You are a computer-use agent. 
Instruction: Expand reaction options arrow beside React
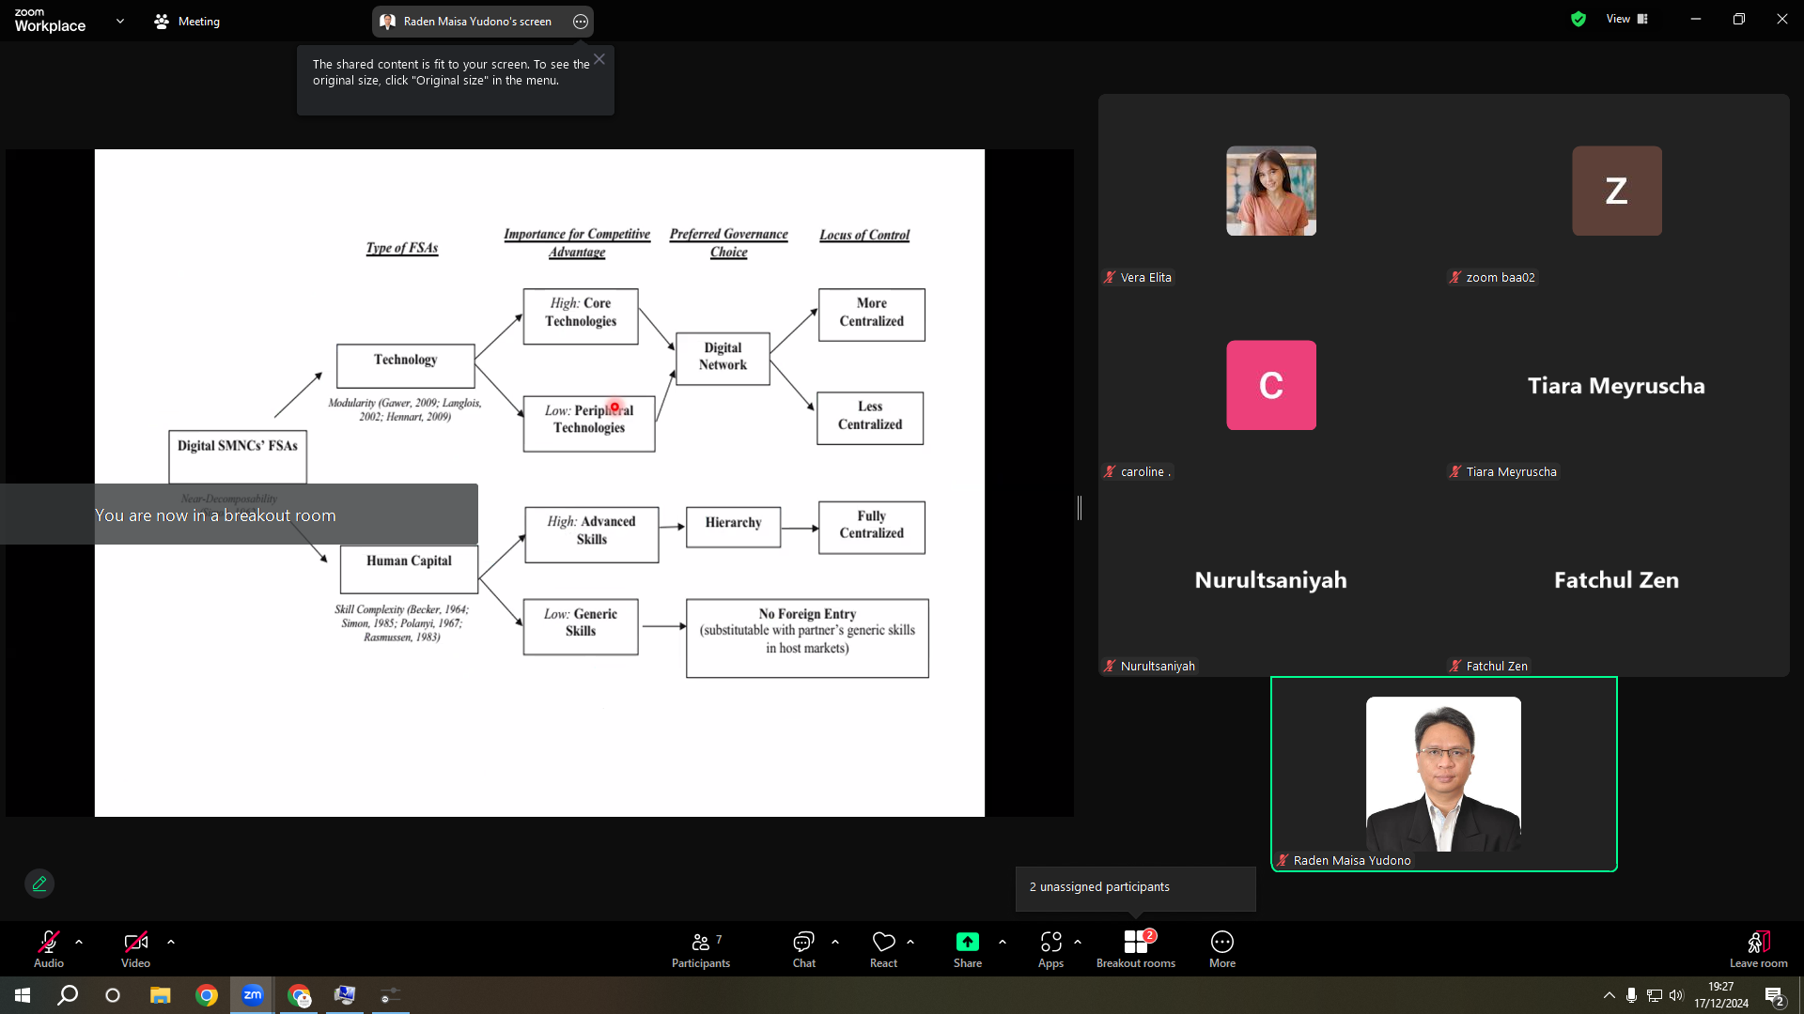pyautogui.click(x=910, y=942)
